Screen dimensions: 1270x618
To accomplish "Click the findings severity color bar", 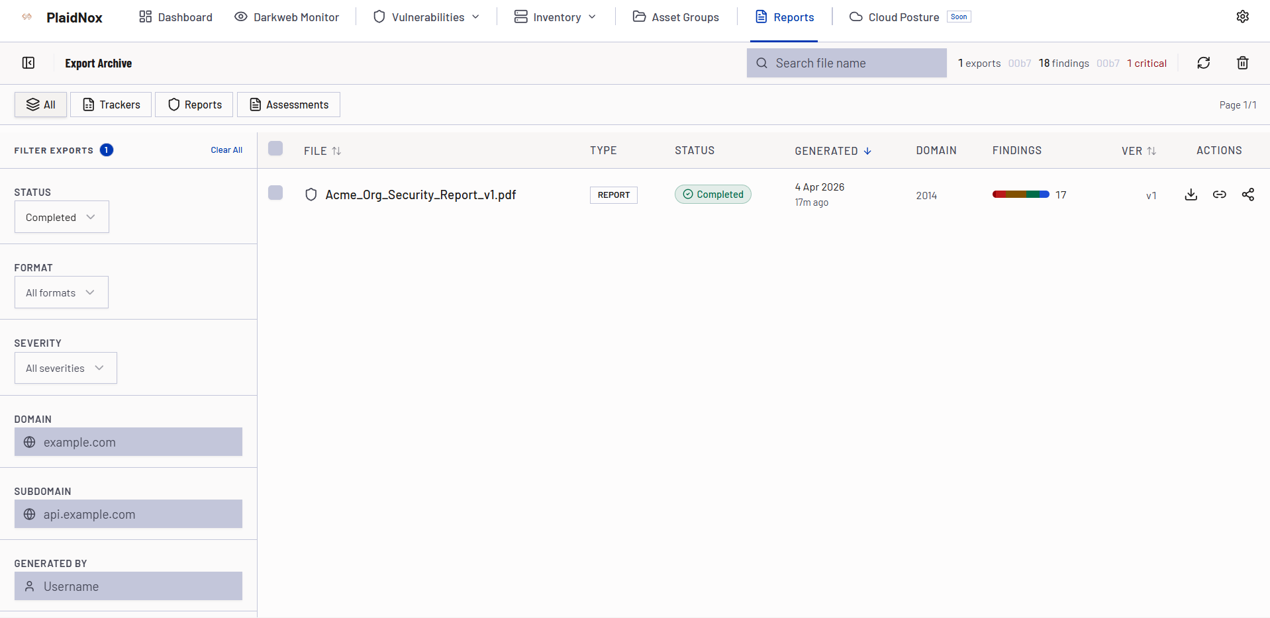I will tap(1020, 195).
